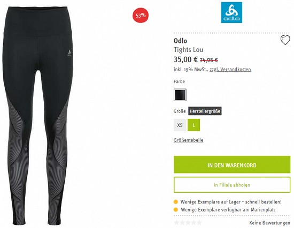Select size L

[x=194, y=125]
